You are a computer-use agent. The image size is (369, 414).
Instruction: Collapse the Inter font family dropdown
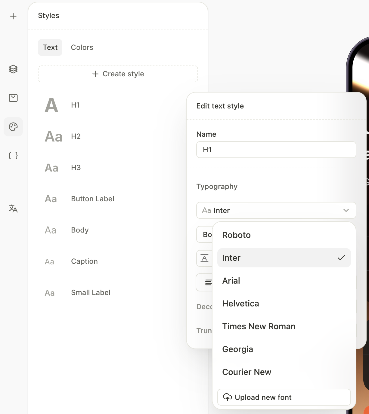pyautogui.click(x=276, y=210)
